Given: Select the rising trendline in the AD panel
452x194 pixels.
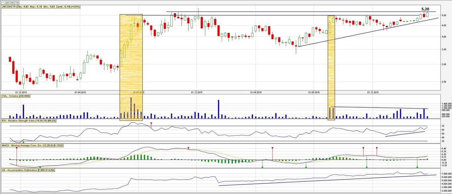Looking at the screenshot, I should point(328,179).
